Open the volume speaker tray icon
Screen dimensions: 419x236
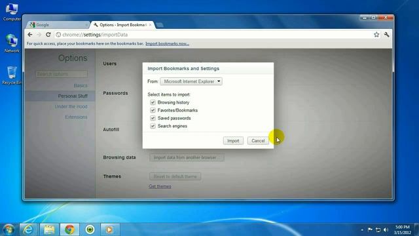[x=386, y=229]
